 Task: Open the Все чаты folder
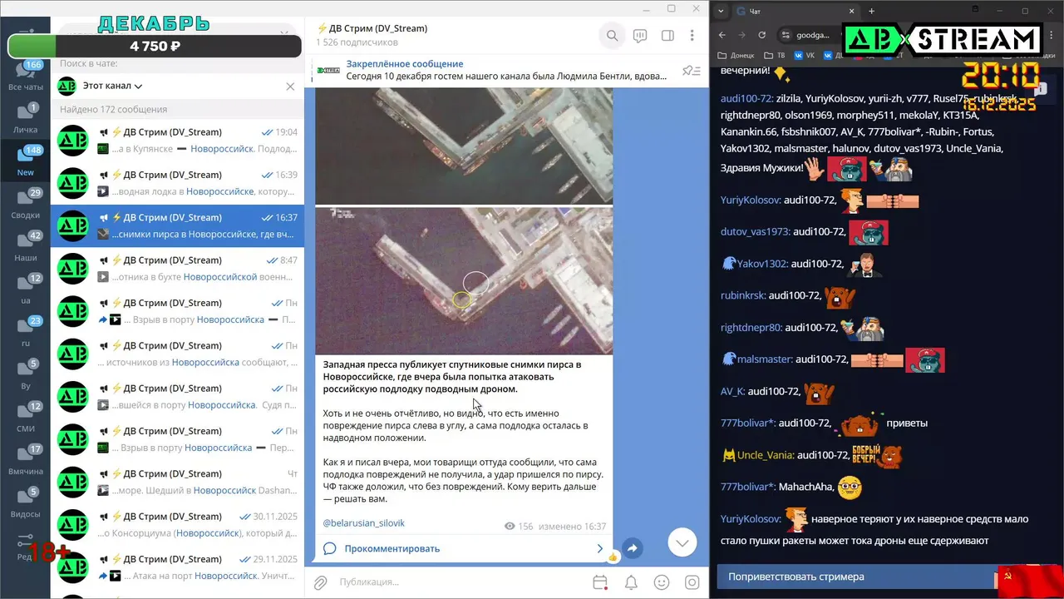pyautogui.click(x=25, y=77)
